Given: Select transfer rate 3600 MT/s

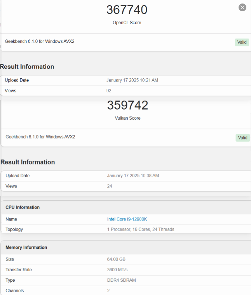Looking at the screenshot, I should [x=117, y=270].
